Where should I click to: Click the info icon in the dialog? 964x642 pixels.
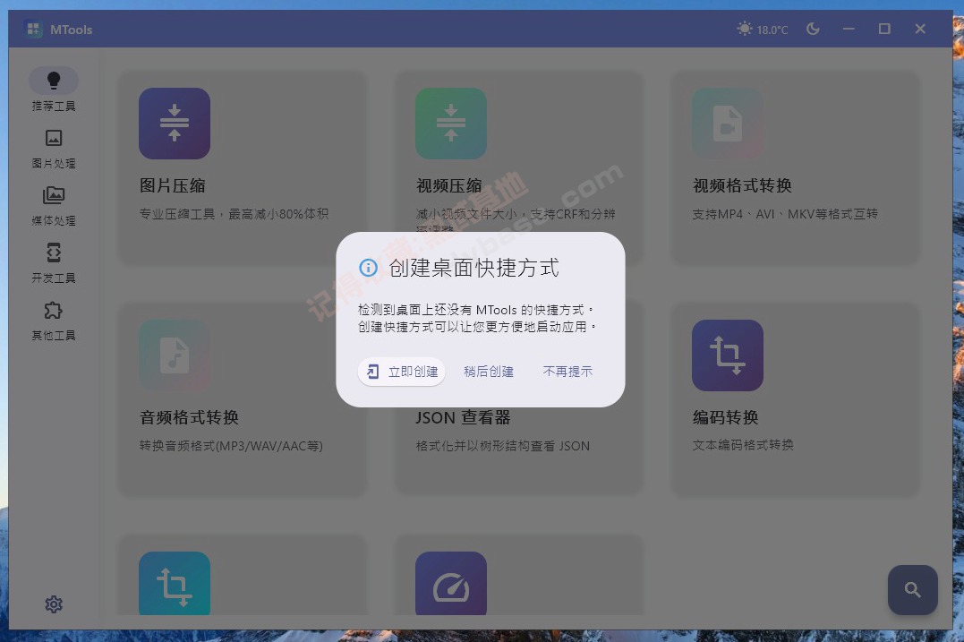coord(367,268)
